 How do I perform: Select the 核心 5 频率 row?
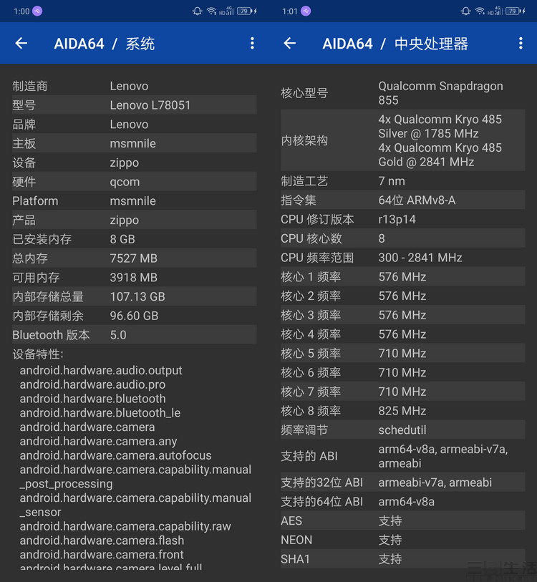[403, 354]
